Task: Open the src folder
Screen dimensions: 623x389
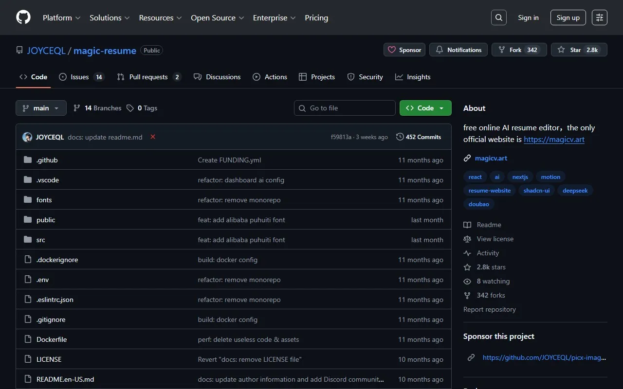Action: [x=40, y=240]
